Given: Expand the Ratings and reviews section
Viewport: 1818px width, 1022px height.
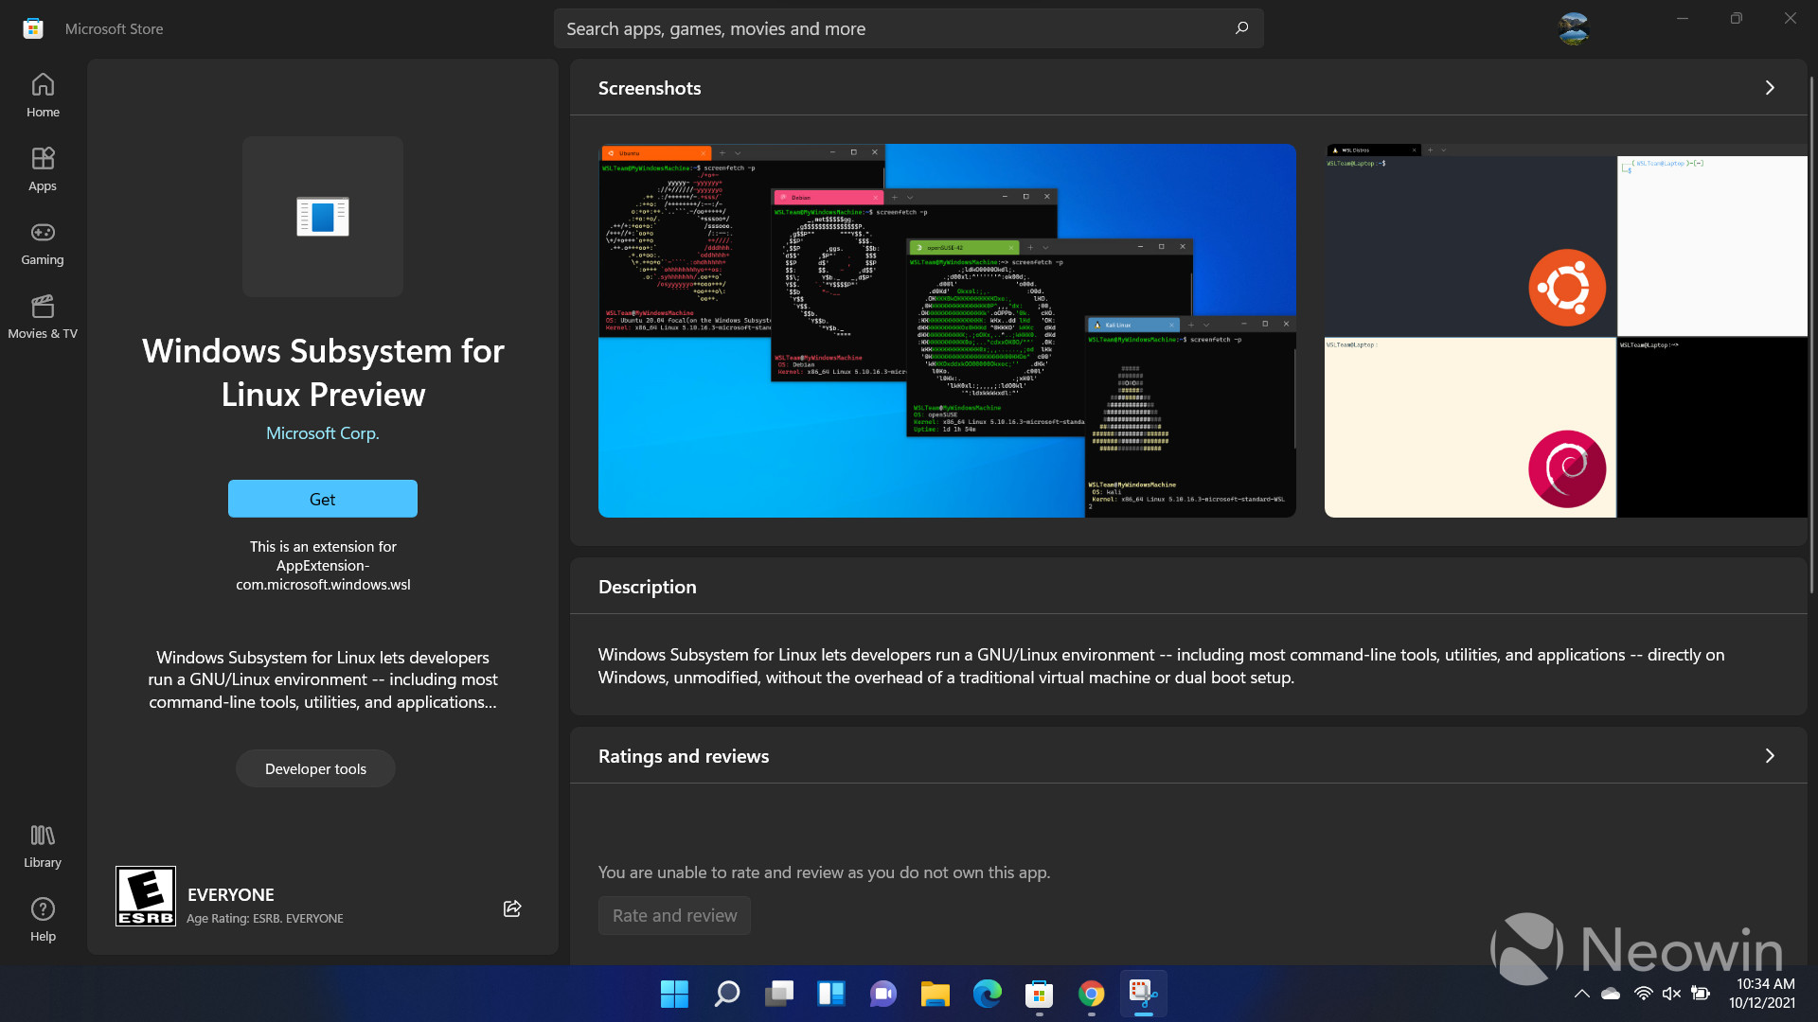Looking at the screenshot, I should [x=1770, y=756].
